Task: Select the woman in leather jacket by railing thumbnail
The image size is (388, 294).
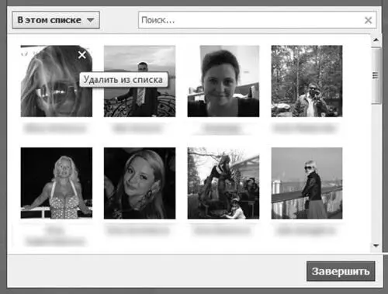Action: pyautogui.click(x=307, y=183)
